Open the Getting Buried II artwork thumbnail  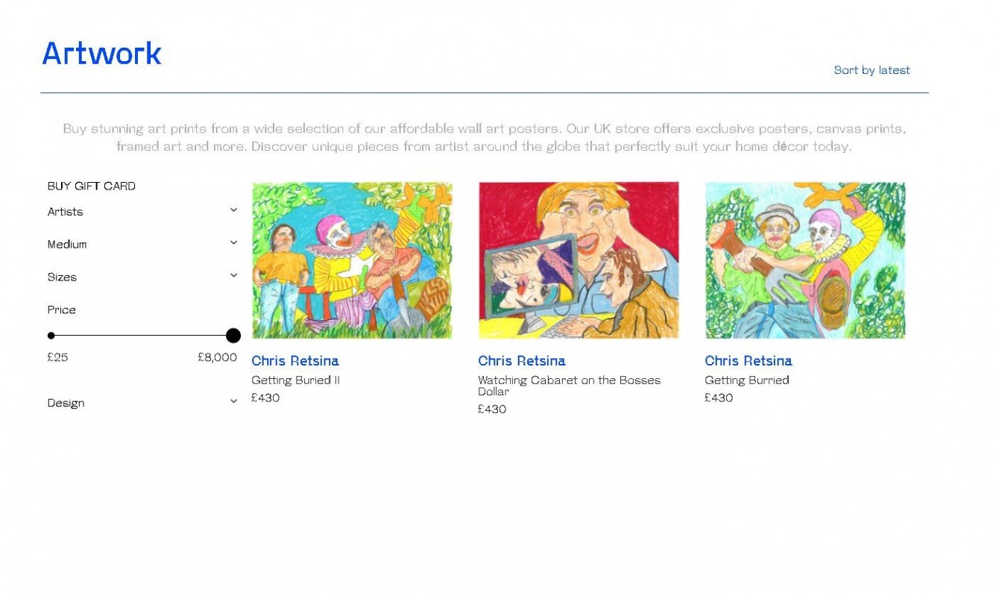(x=352, y=260)
